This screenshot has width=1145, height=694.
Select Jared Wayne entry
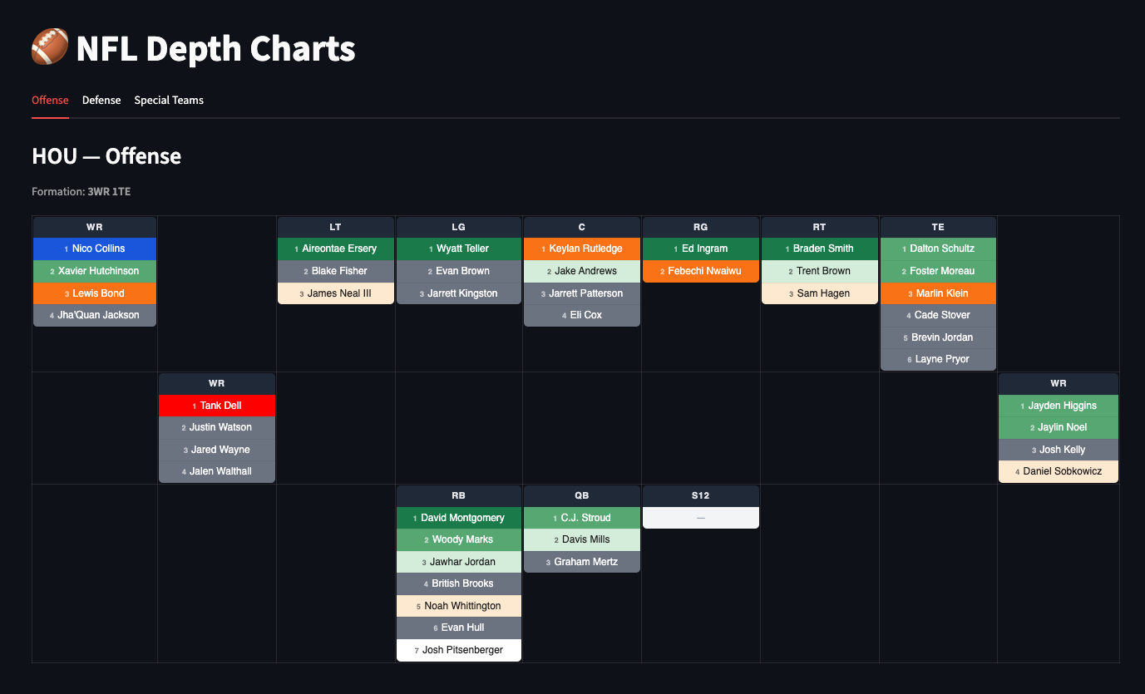click(217, 450)
